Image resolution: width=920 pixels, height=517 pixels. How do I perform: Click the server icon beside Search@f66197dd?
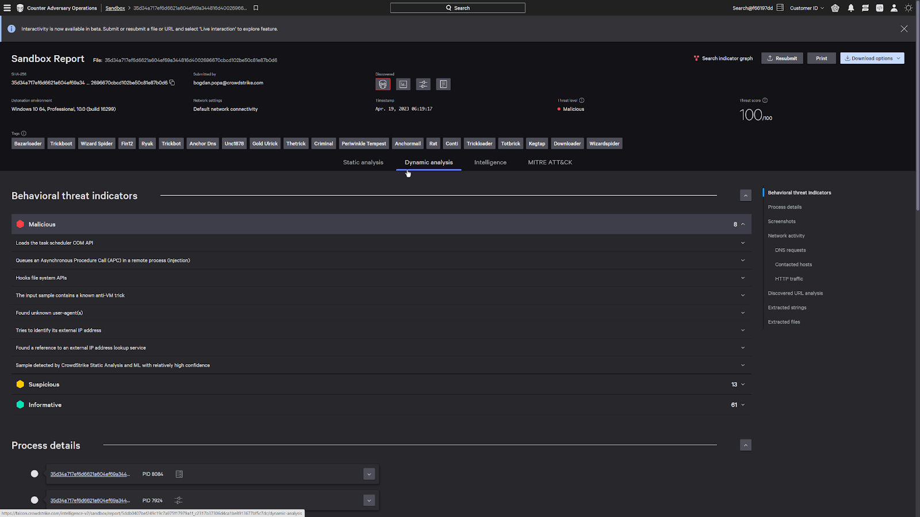(x=780, y=8)
